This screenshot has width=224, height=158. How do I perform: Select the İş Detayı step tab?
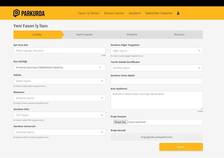(37, 35)
